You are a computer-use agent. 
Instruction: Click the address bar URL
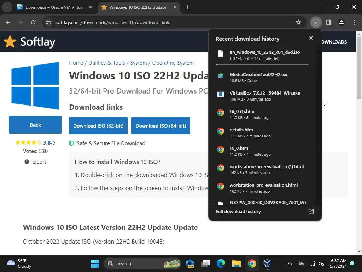[x=113, y=22]
